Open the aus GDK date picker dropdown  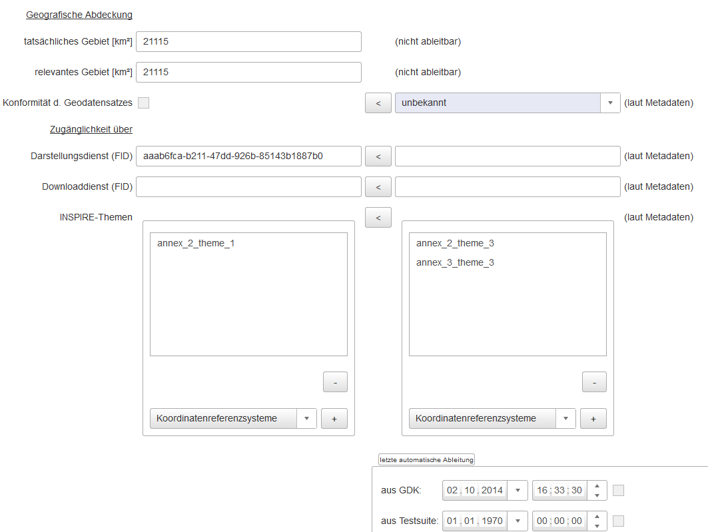tap(518, 491)
